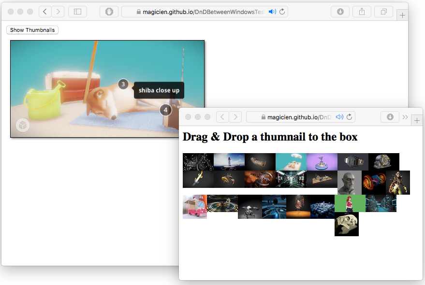Mute tab audio in rear window address bar
This screenshot has height=285, width=425.
(272, 12)
